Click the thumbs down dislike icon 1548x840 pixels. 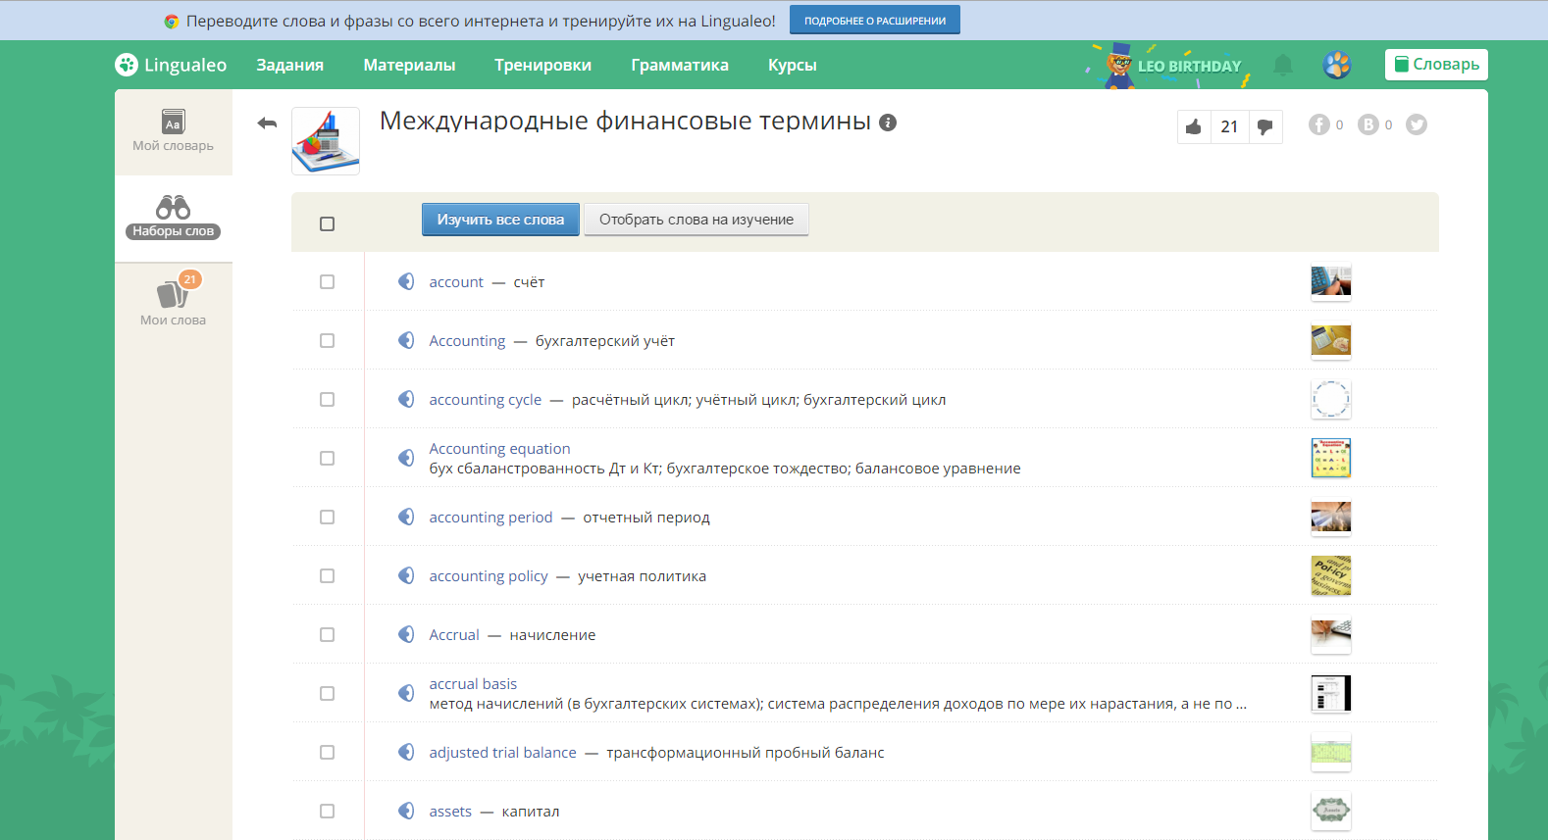[1265, 126]
